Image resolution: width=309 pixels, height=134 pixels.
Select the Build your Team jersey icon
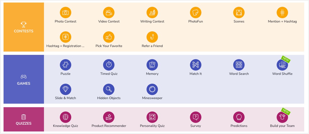point(282,117)
